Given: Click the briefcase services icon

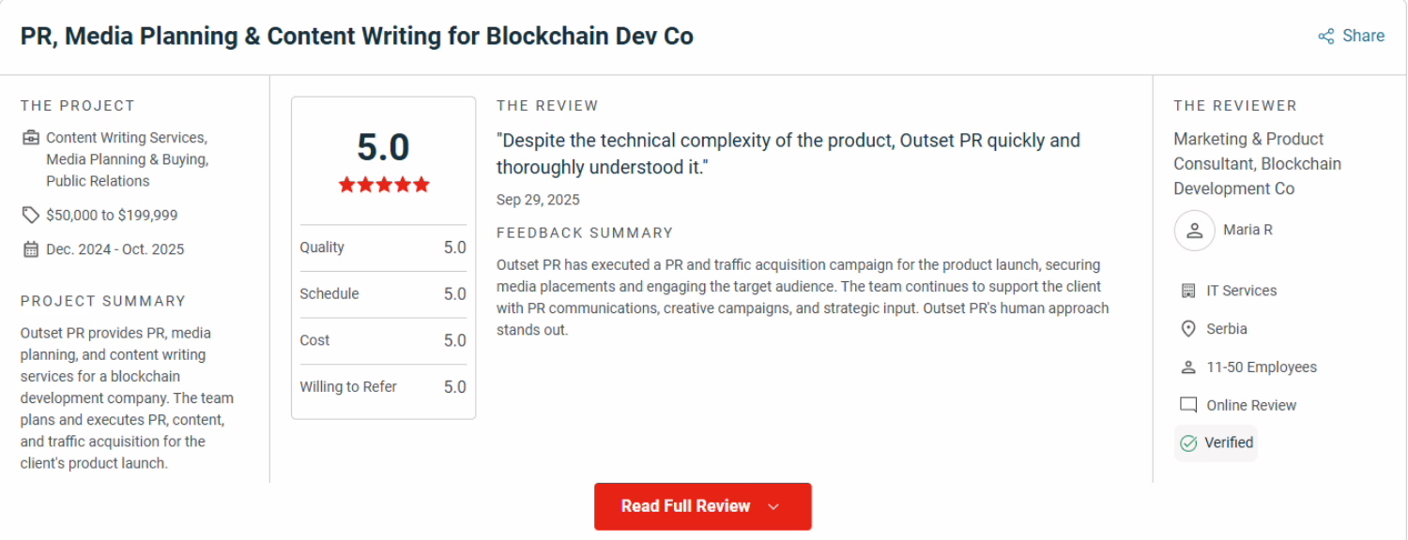Looking at the screenshot, I should point(31,138).
